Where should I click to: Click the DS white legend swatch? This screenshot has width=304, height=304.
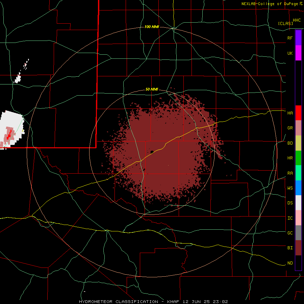(298, 203)
